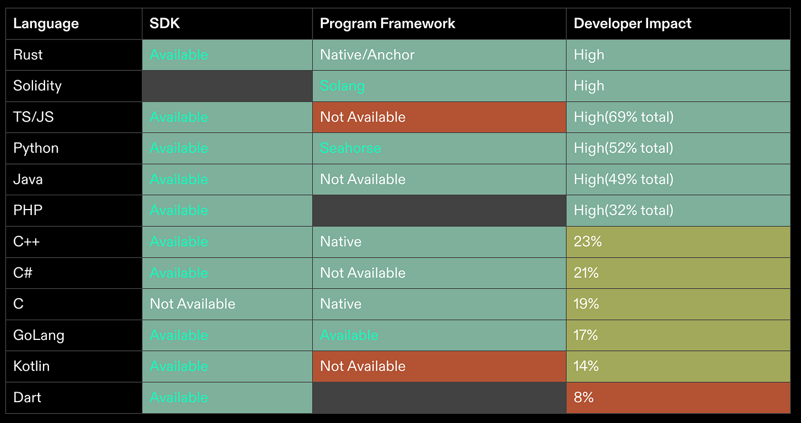Click the 'Developer Impact' column header

coord(678,24)
